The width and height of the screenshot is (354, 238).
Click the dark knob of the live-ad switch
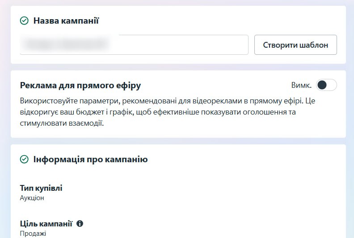tap(322, 85)
